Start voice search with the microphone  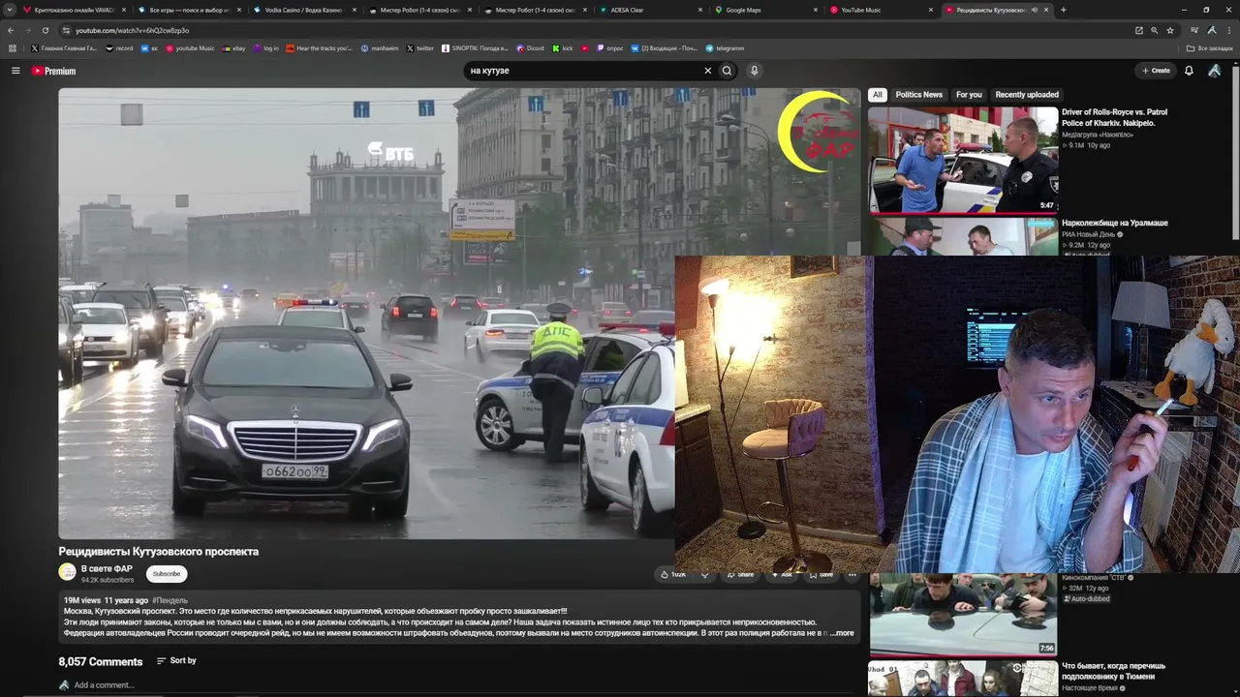(x=754, y=71)
